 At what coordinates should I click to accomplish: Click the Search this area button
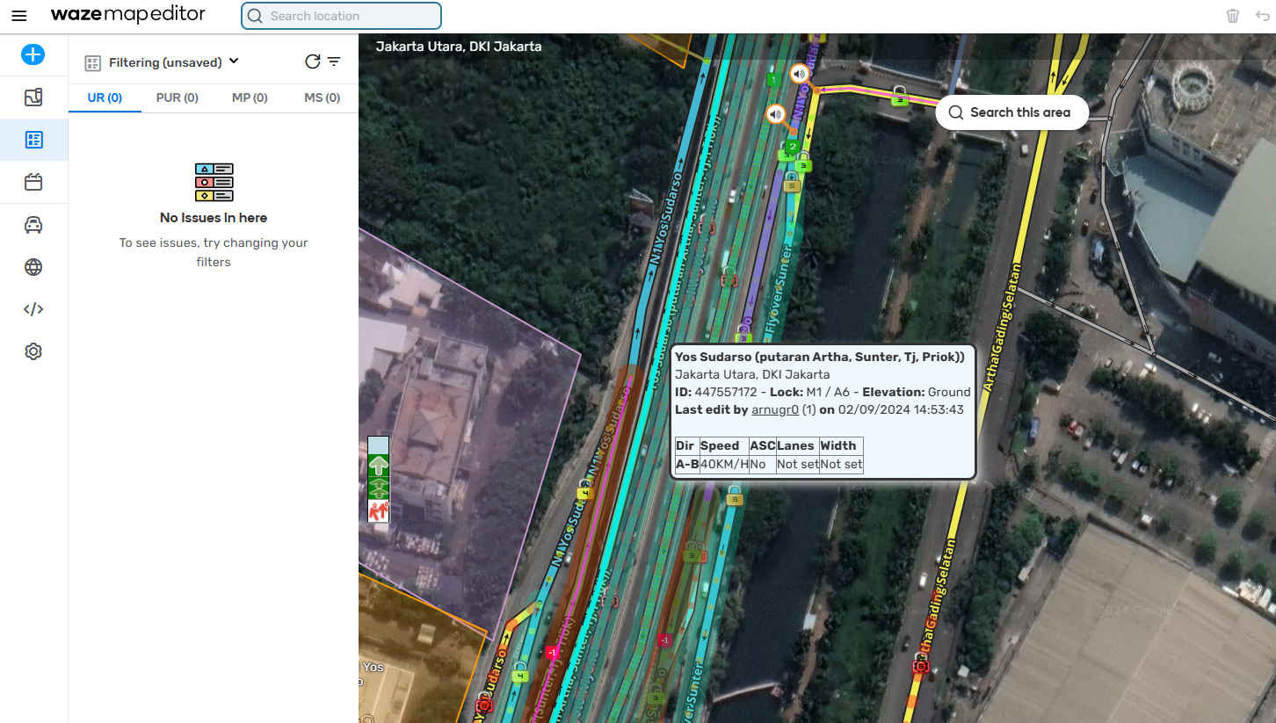pyautogui.click(x=1011, y=112)
